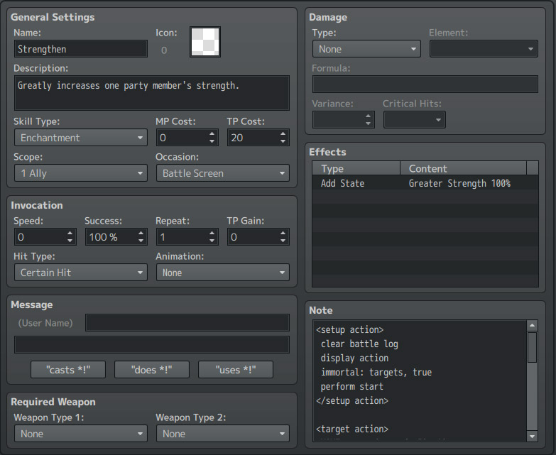Image resolution: width=556 pixels, height=455 pixels.
Task: Open the Skill Type dropdown showing Enchantment
Action: coord(81,138)
